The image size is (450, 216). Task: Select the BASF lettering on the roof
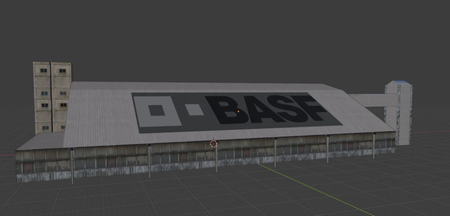(x=266, y=110)
